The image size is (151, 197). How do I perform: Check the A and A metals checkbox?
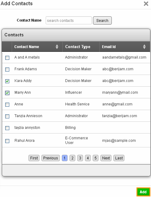7,58
